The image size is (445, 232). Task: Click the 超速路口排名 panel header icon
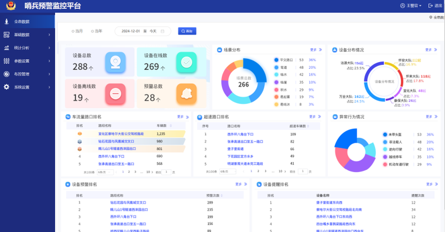coord(200,117)
